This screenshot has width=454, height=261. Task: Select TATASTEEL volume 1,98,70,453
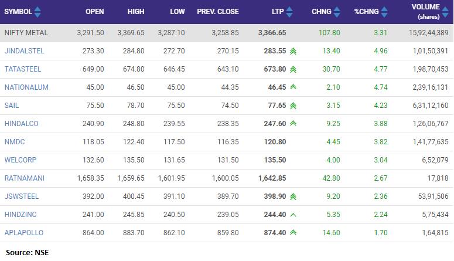click(431, 69)
